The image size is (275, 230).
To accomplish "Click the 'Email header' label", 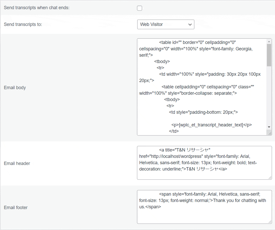I will [17, 163].
